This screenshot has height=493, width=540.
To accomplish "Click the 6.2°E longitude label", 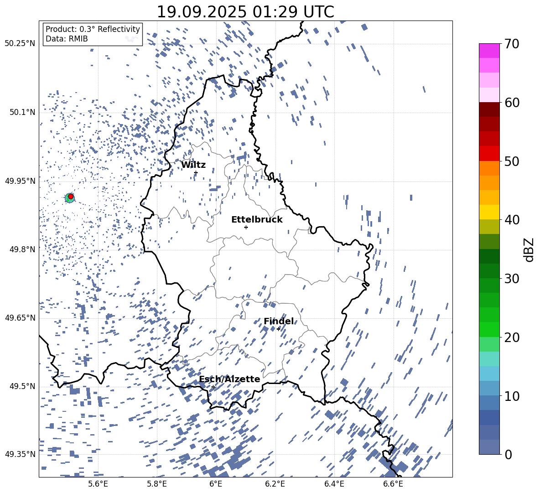I will pyautogui.click(x=275, y=484).
